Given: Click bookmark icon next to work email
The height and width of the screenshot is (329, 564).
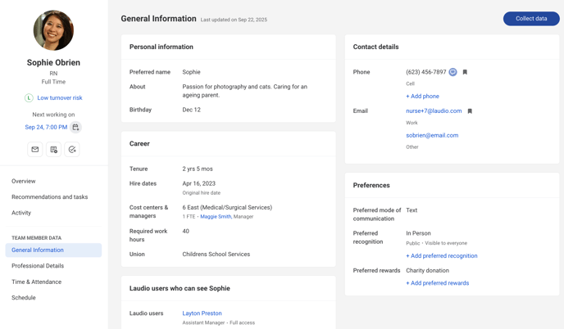Looking at the screenshot, I should [x=470, y=111].
